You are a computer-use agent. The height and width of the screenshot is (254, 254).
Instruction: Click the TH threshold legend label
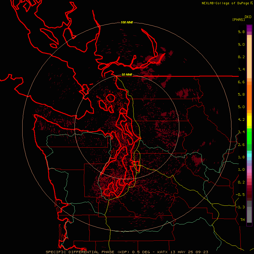click(x=242, y=220)
